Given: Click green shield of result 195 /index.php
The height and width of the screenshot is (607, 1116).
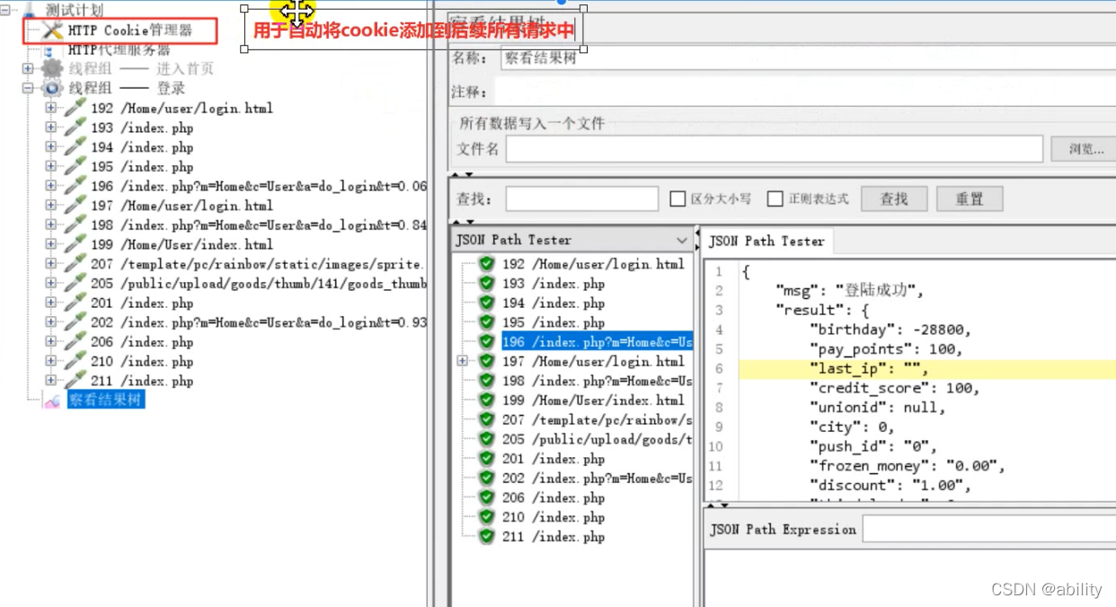Looking at the screenshot, I should click(487, 322).
